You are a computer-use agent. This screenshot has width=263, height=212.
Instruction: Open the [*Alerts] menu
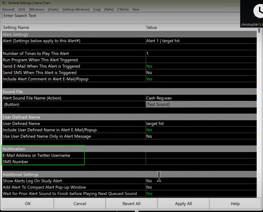point(123,9)
